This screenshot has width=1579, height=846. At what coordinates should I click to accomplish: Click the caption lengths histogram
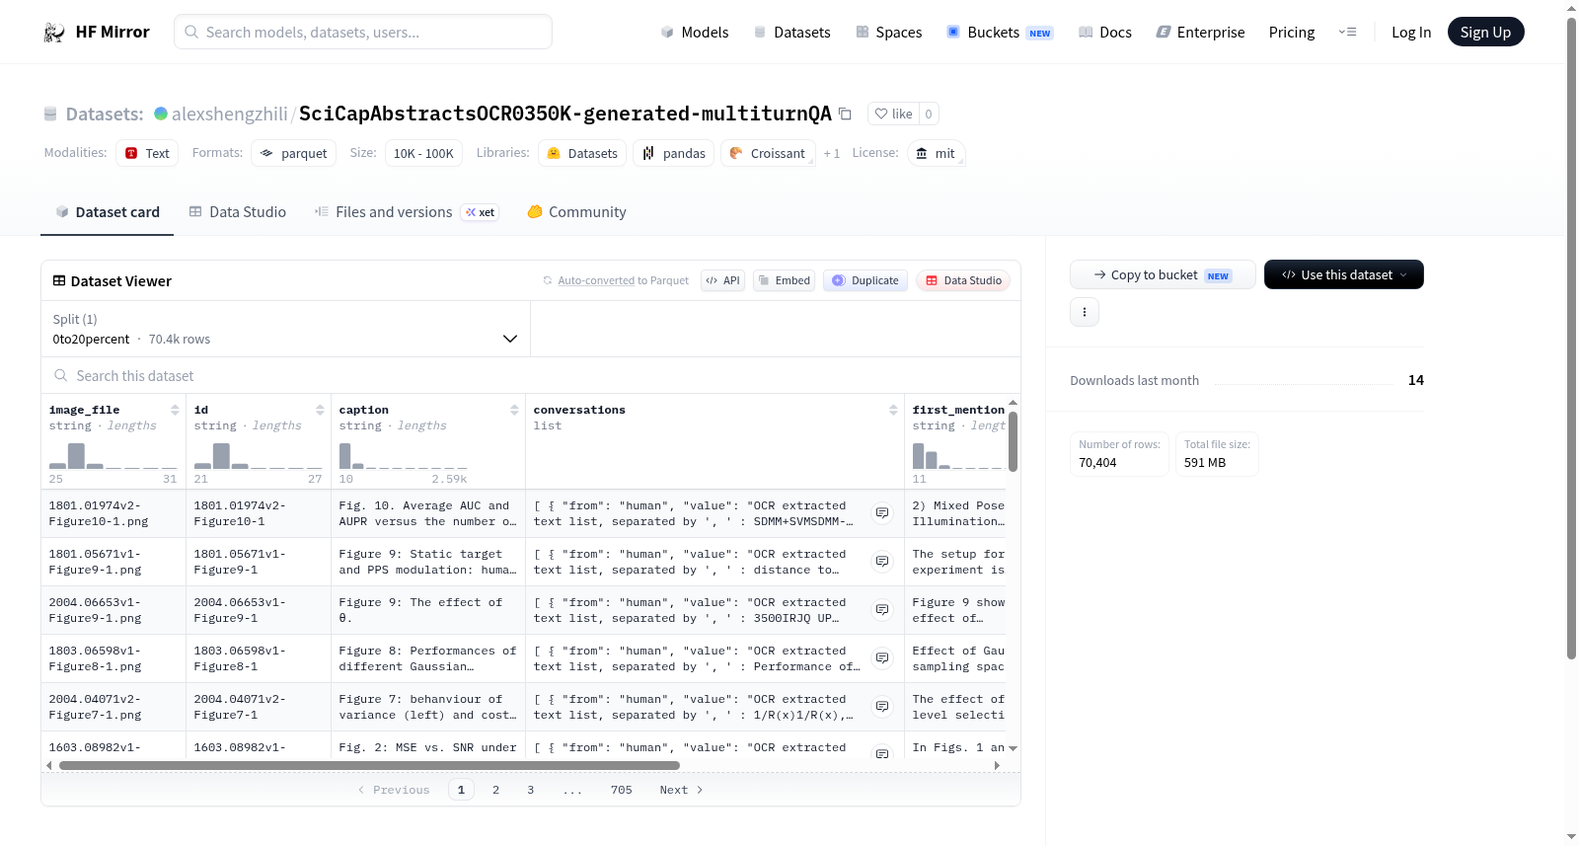tap(403, 455)
